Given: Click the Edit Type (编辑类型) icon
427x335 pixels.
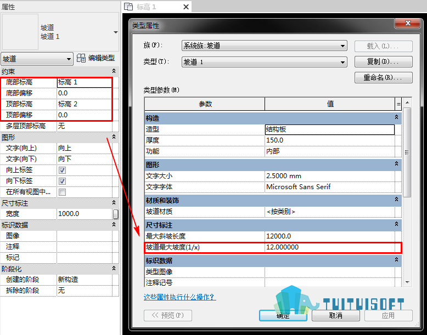Looking at the screenshot, I should pyautogui.click(x=81, y=58).
